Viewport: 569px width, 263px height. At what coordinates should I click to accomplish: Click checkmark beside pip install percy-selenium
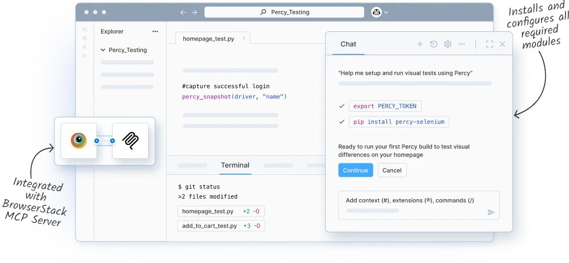pyautogui.click(x=341, y=122)
